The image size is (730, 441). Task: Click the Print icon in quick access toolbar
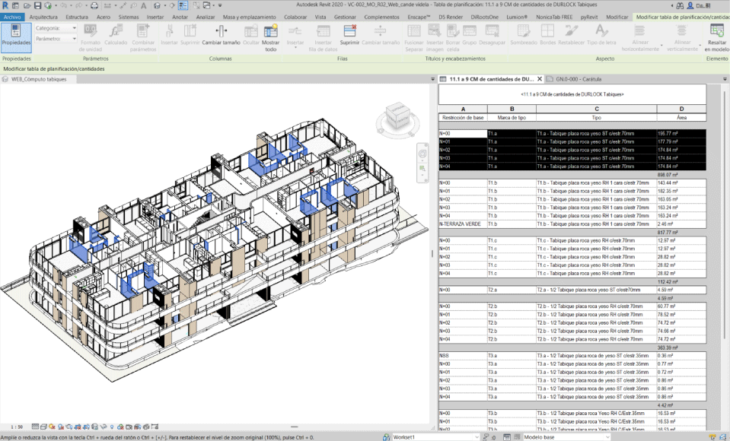pyautogui.click(x=94, y=5)
